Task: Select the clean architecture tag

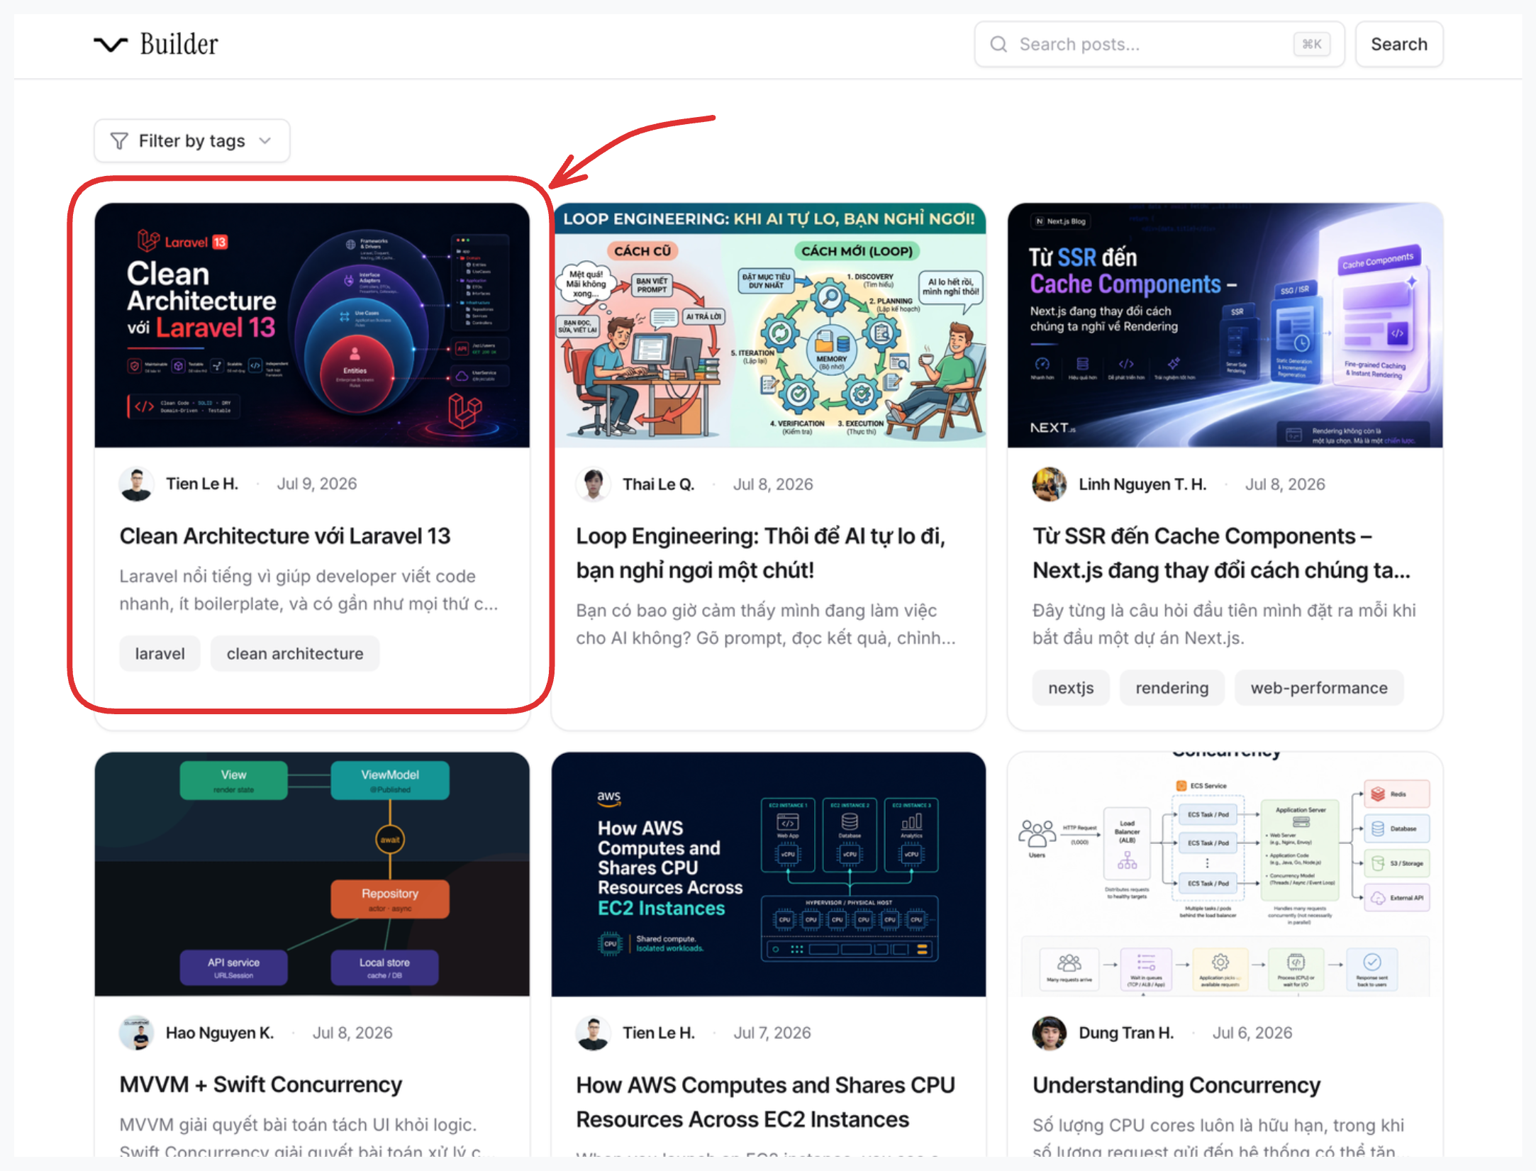Action: point(295,653)
